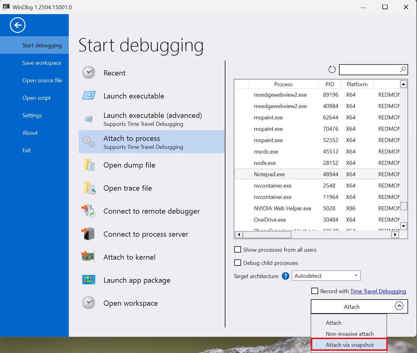Select the msrdc.exe process row
417x353 pixels.
(317, 151)
